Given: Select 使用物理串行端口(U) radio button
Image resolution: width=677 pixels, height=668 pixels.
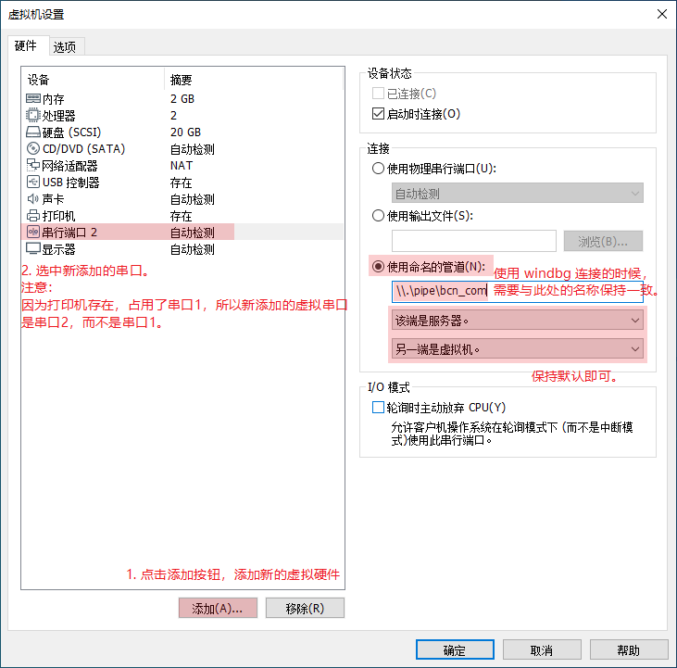Looking at the screenshot, I should tap(378, 168).
